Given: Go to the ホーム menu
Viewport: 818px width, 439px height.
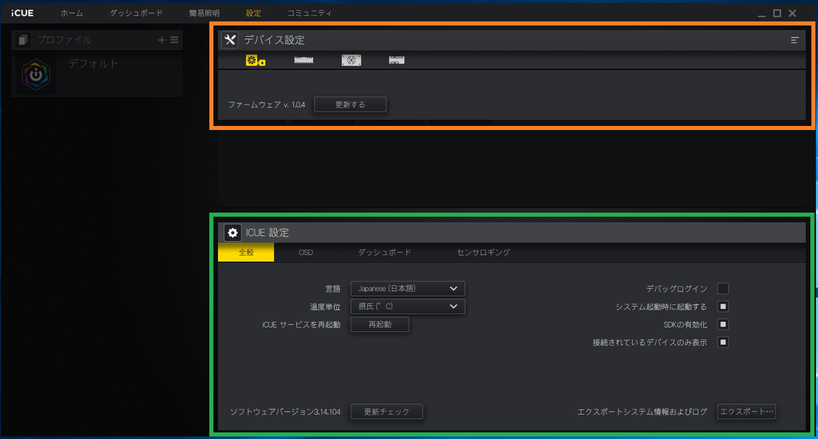Looking at the screenshot, I should pos(72,13).
